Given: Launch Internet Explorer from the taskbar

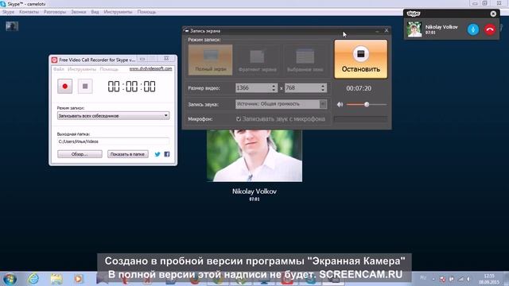Looking at the screenshot, I should pos(33,279).
